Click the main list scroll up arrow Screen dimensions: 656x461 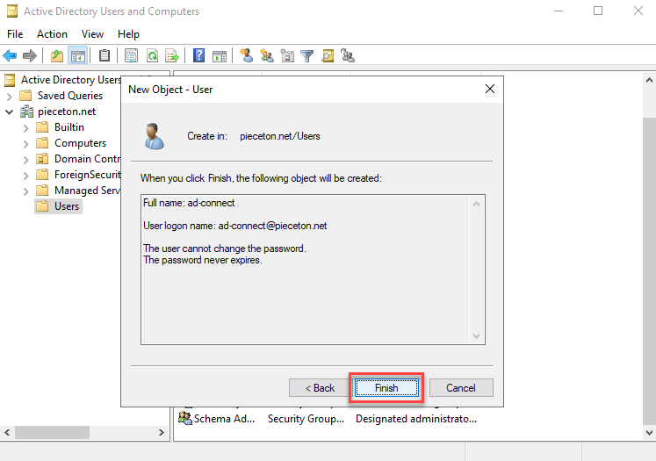pyautogui.click(x=649, y=80)
